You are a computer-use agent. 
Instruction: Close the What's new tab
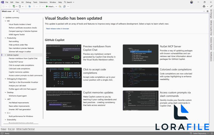(17, 11)
